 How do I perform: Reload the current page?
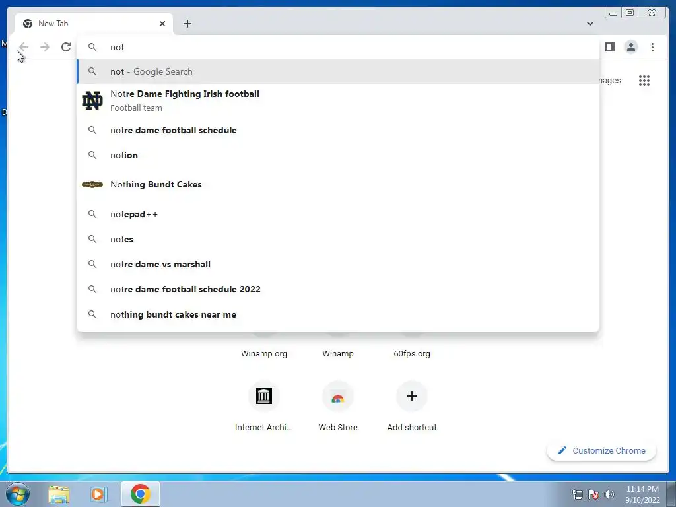coord(66,47)
